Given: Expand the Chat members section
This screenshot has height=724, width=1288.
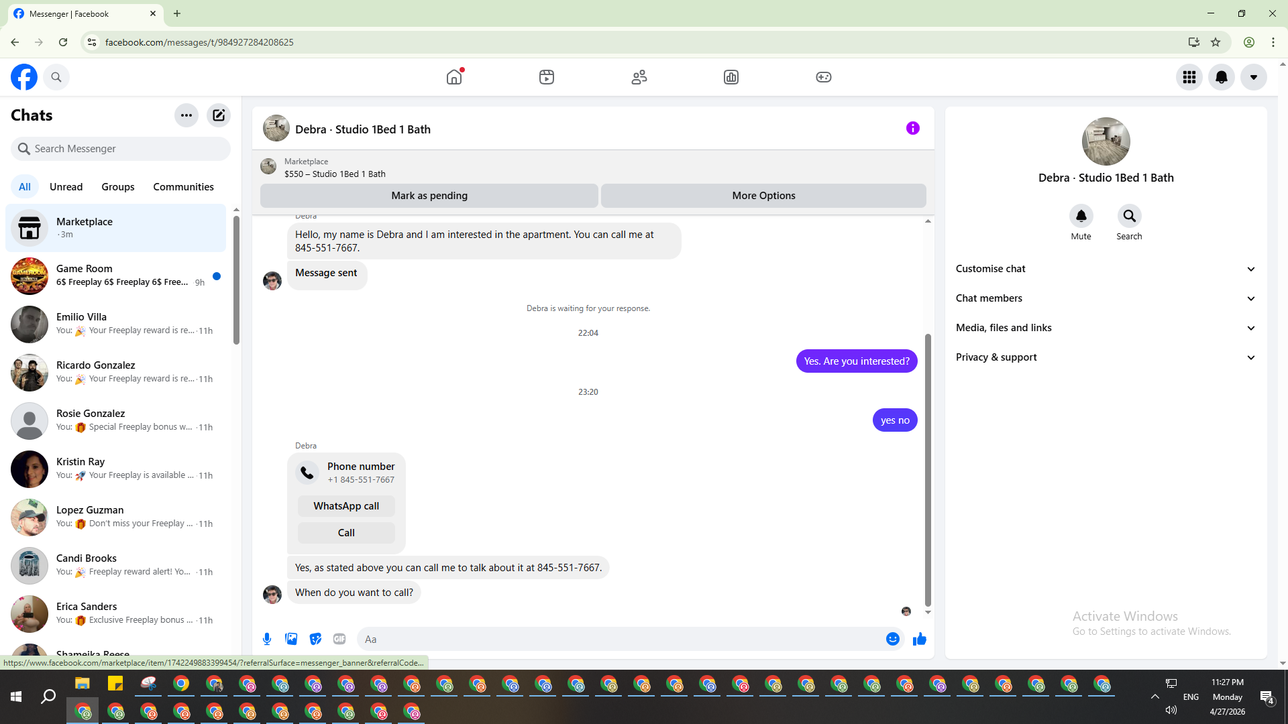Looking at the screenshot, I should click(x=1106, y=298).
